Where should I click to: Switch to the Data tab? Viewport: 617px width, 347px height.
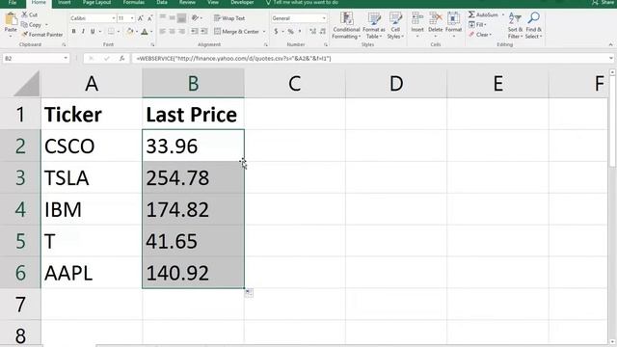tap(162, 3)
